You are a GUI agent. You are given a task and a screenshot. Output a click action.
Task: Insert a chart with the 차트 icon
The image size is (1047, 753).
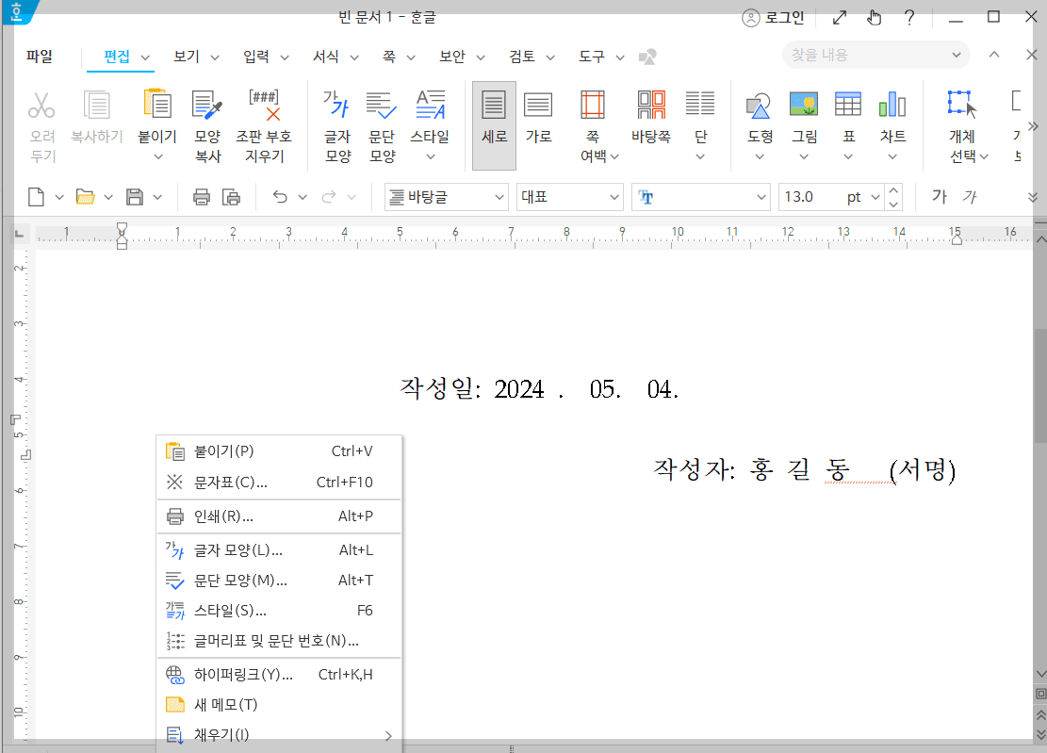[892, 113]
